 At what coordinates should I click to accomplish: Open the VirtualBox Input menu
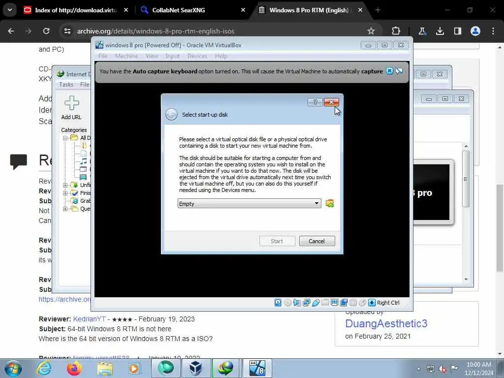pos(173,56)
